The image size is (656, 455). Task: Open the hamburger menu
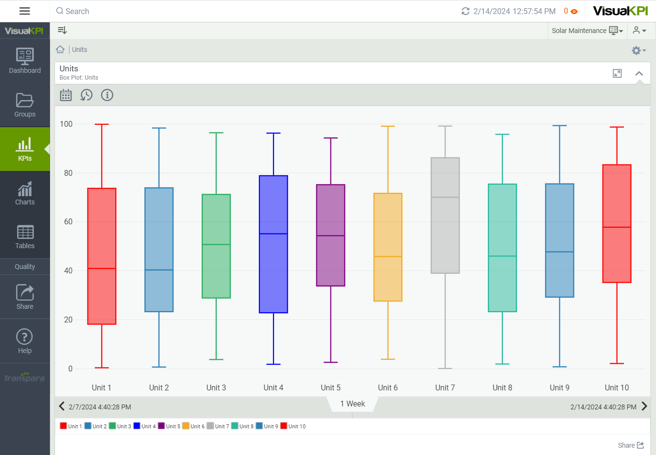pyautogui.click(x=25, y=11)
